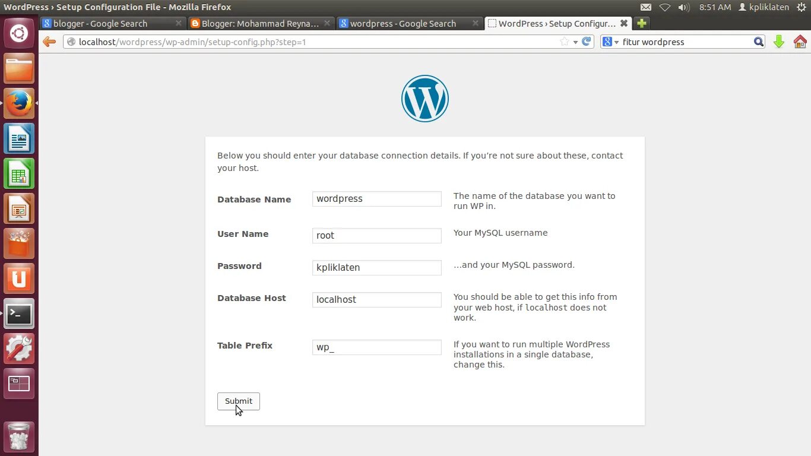
Task: Click the 'Your MySQL username' description
Action: (500, 233)
